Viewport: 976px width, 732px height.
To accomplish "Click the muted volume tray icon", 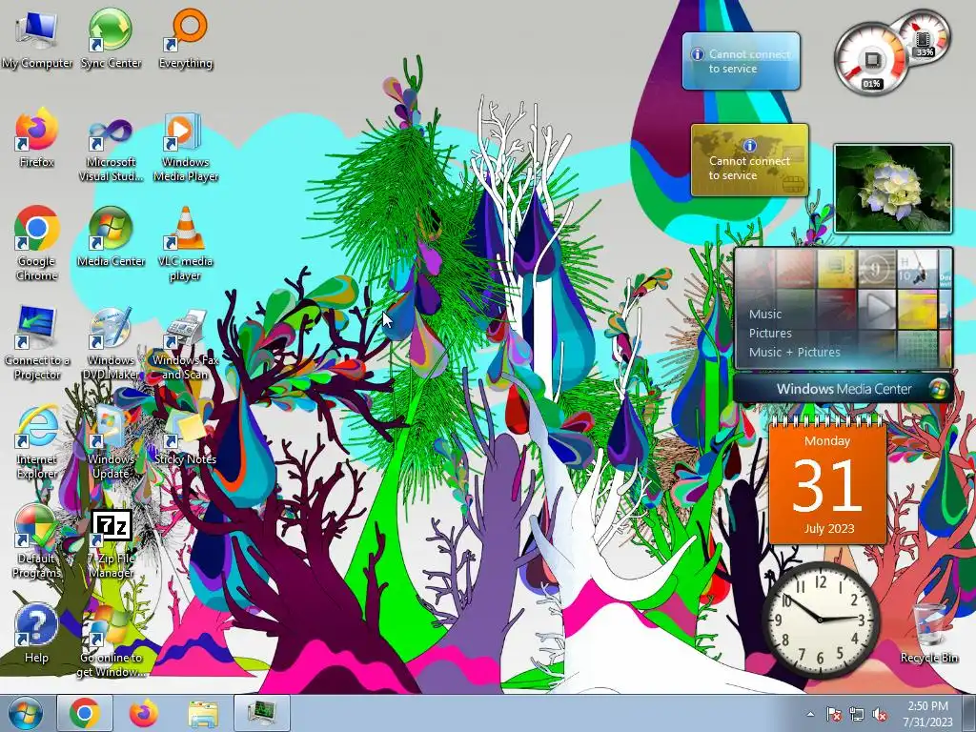I will [x=880, y=714].
